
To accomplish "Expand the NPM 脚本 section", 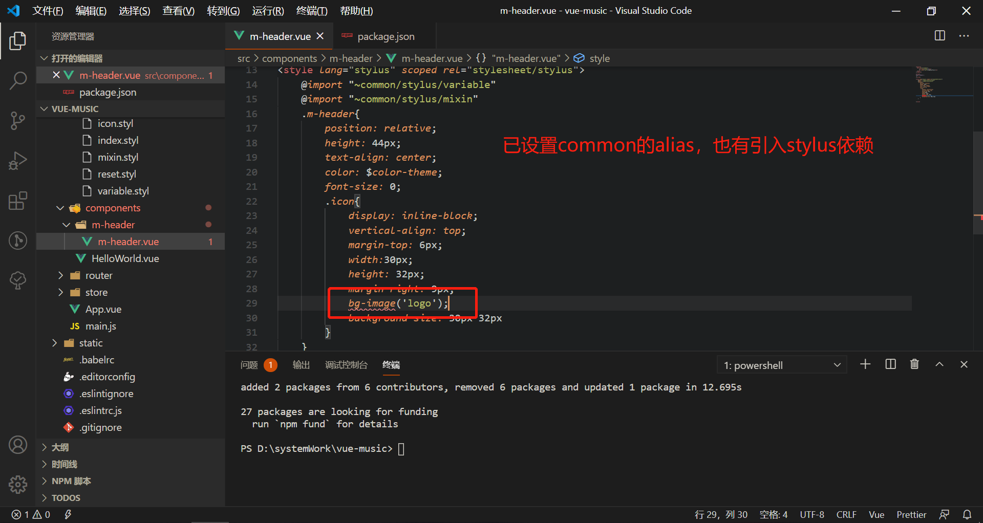I will [x=44, y=481].
